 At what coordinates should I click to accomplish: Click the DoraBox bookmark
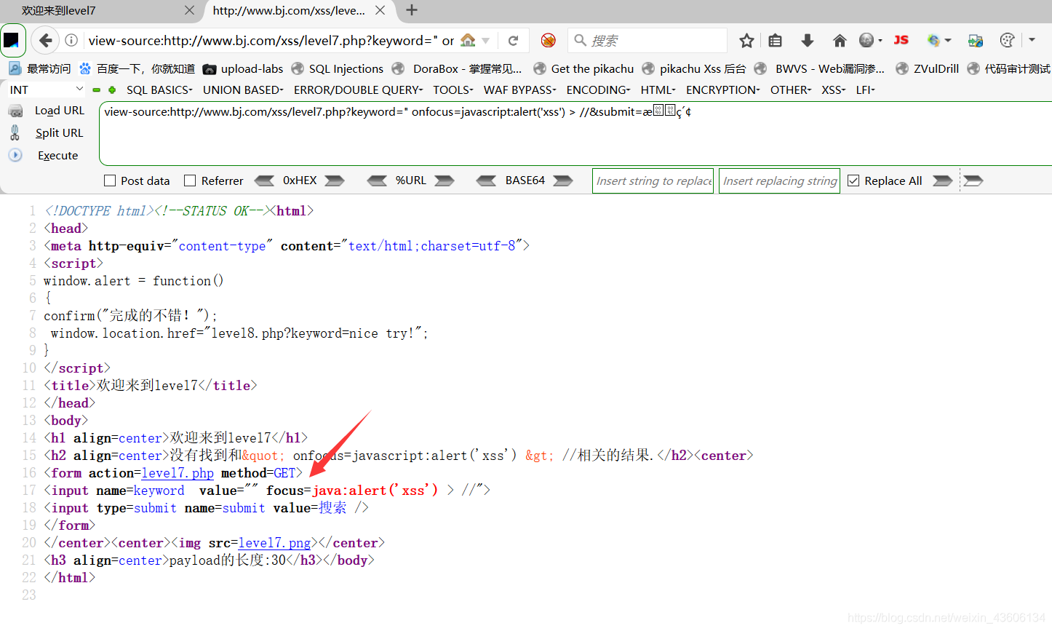[x=457, y=68]
